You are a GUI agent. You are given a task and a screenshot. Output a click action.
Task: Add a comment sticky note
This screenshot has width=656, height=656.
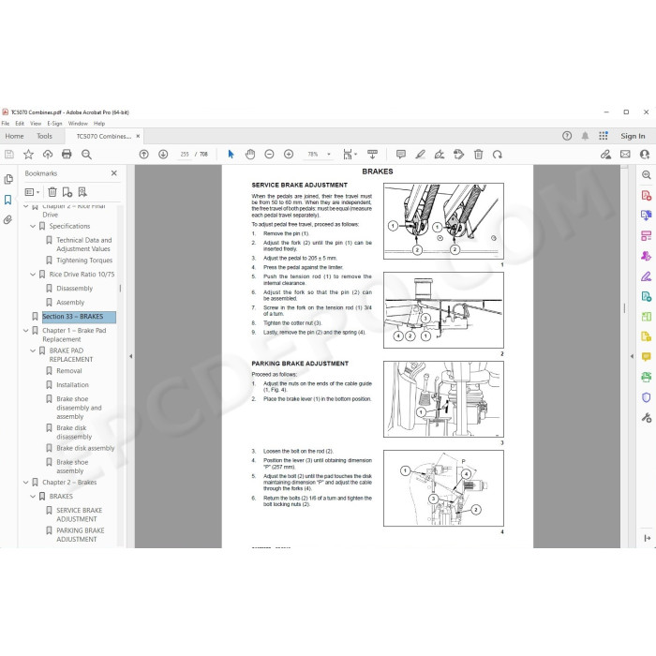click(401, 155)
